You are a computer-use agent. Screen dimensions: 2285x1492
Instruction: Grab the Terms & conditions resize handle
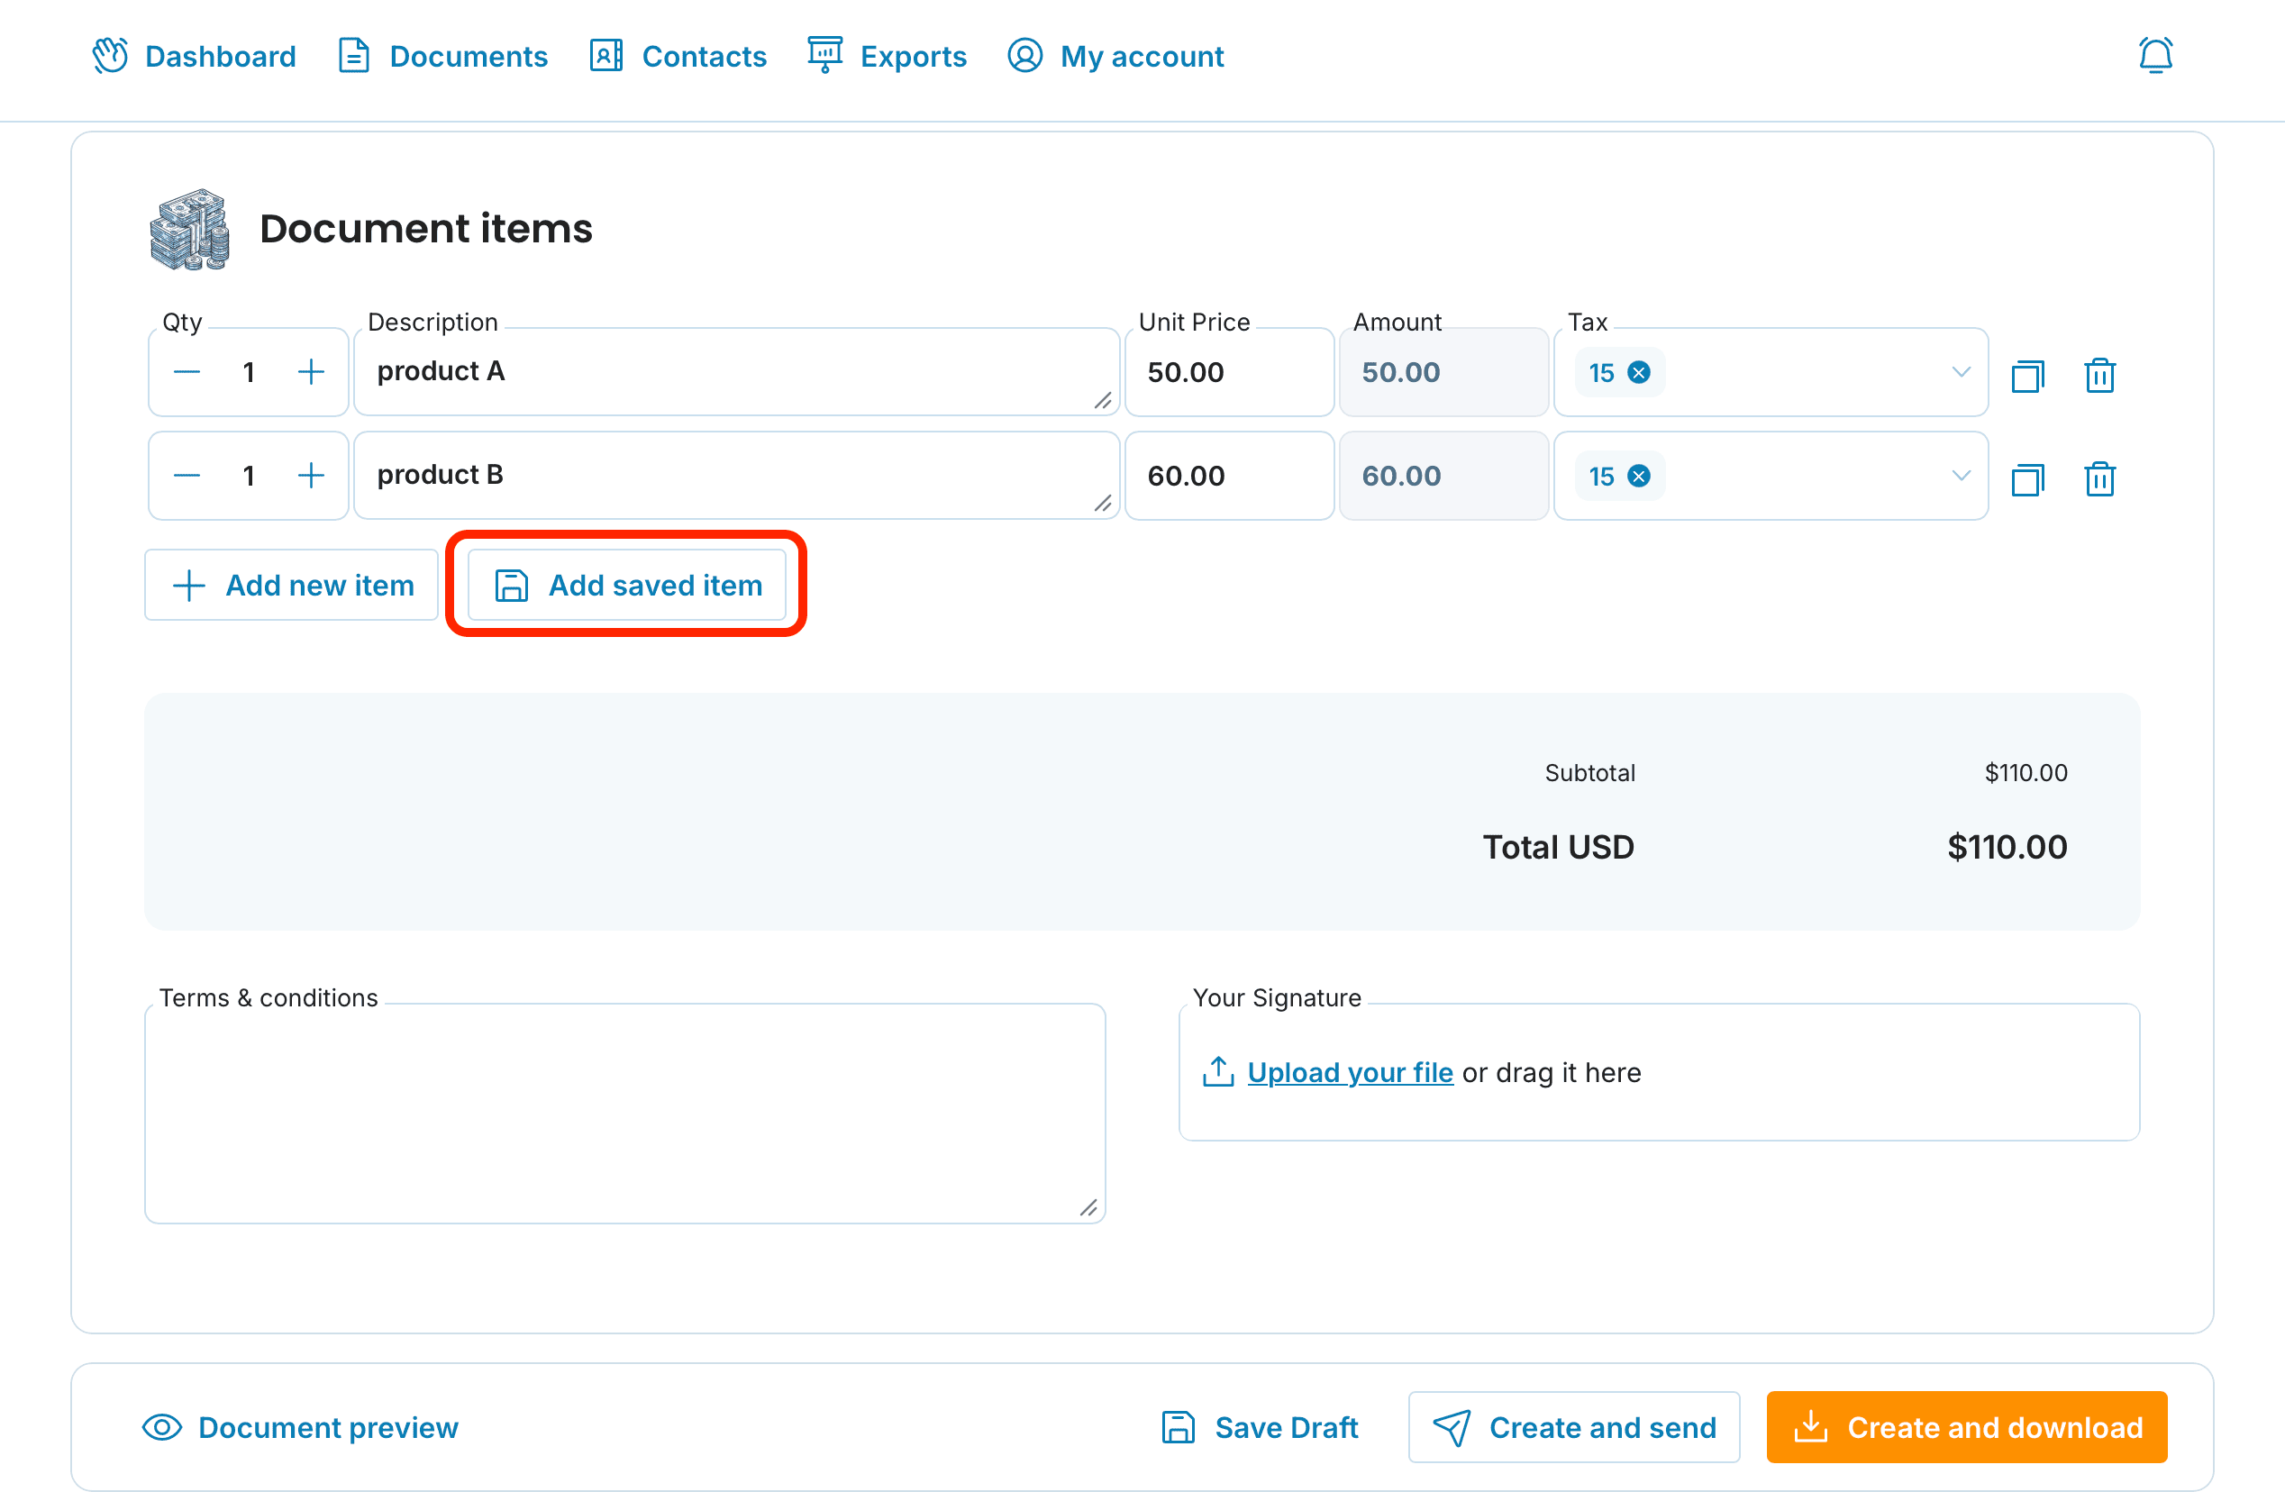pyautogui.click(x=1088, y=1208)
